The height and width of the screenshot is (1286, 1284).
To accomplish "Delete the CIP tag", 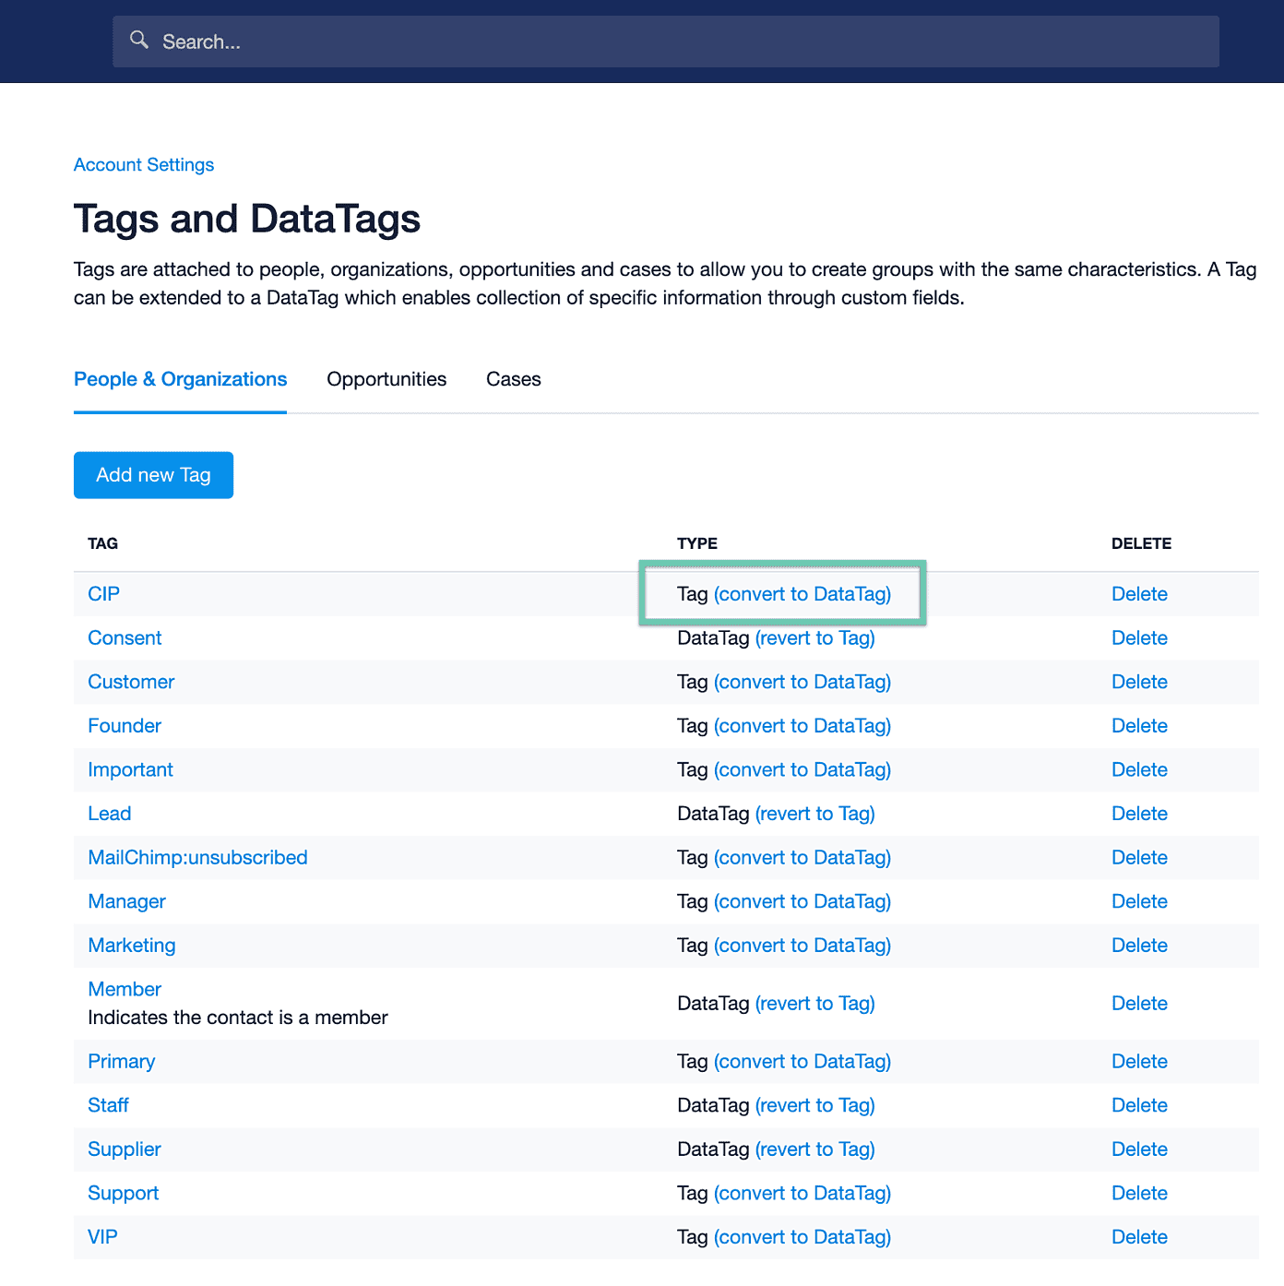I will point(1139,594).
